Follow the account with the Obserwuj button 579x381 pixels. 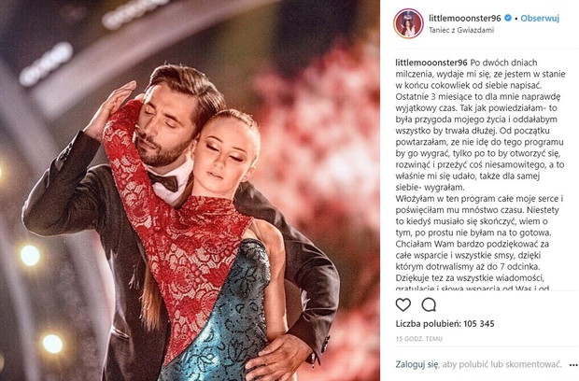point(540,18)
